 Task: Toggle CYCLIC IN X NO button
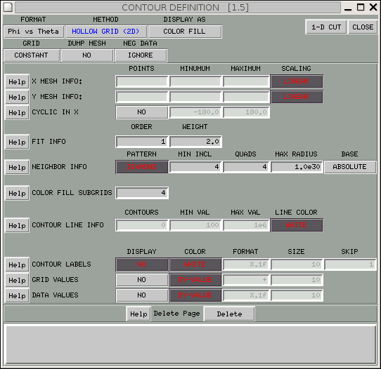[142, 112]
